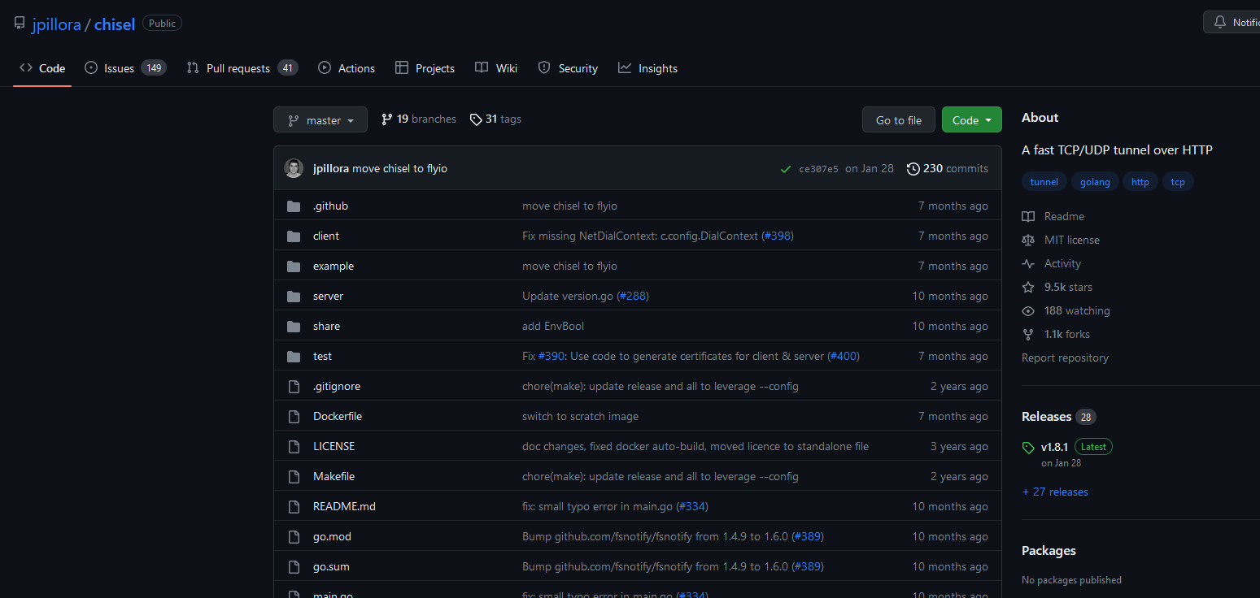
Task: Open the latest commit message 'move chisel to flyio'
Action: click(x=399, y=169)
